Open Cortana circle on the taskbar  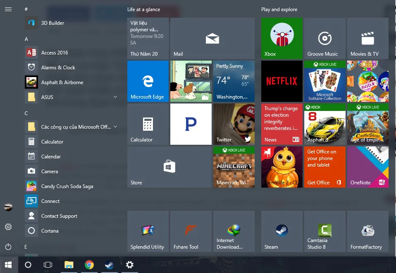click(28, 265)
